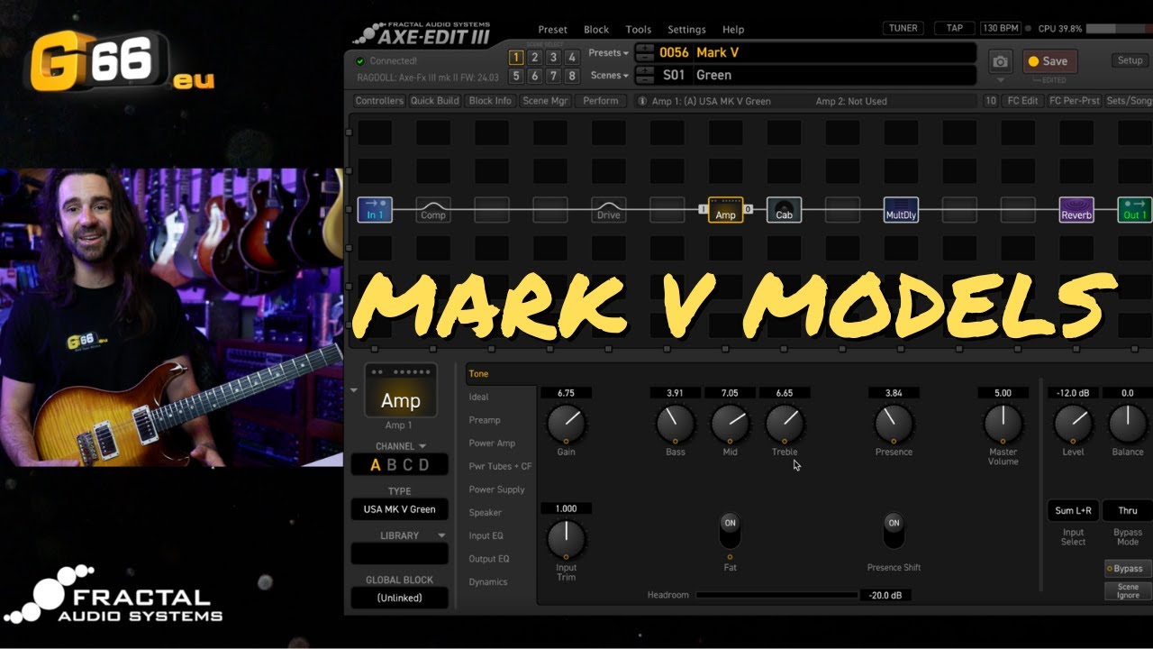Click the Gain knob
The width and height of the screenshot is (1153, 649).
[x=566, y=423]
